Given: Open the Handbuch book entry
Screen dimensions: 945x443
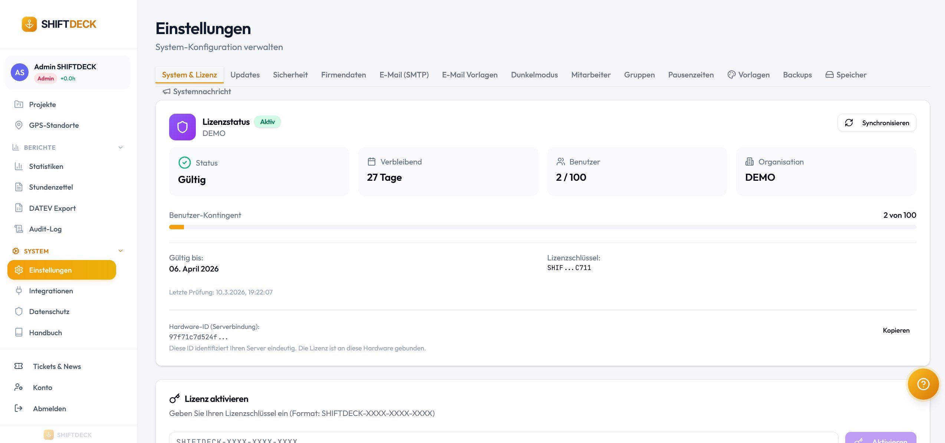Looking at the screenshot, I should pyautogui.click(x=45, y=333).
